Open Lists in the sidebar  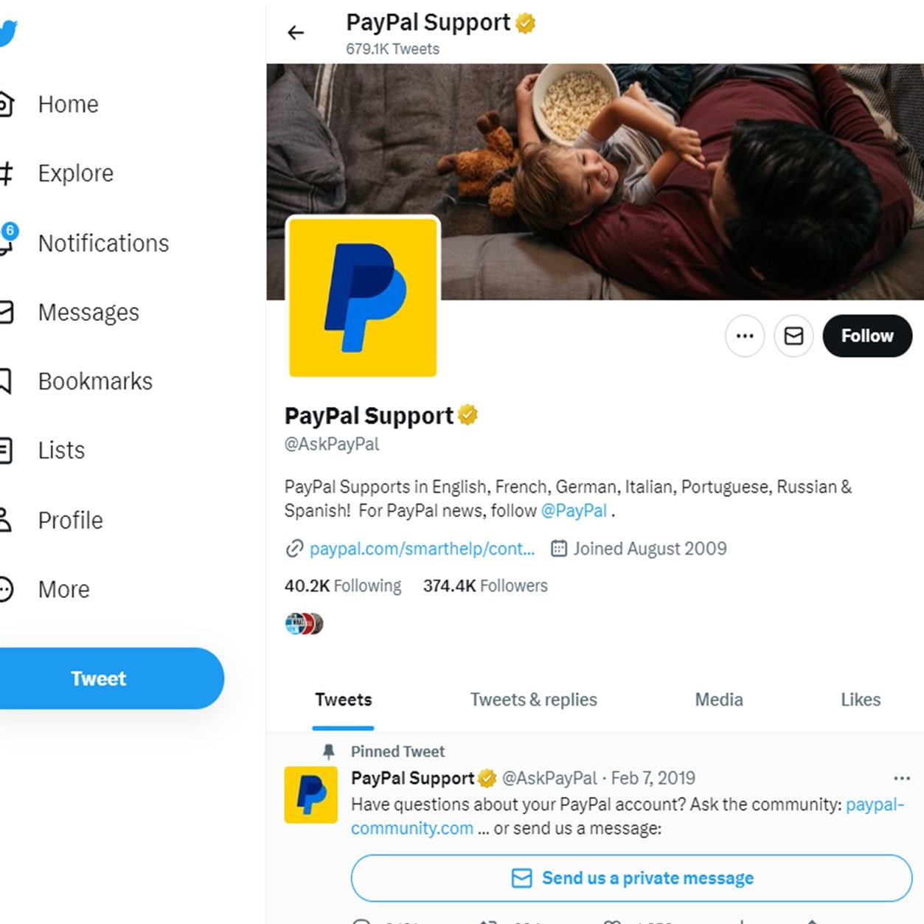click(x=60, y=451)
